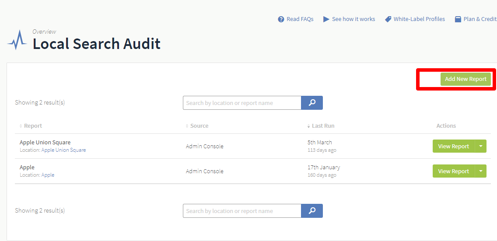Open the White-Label Profiles link
This screenshot has width=497, height=241.
(419, 19)
